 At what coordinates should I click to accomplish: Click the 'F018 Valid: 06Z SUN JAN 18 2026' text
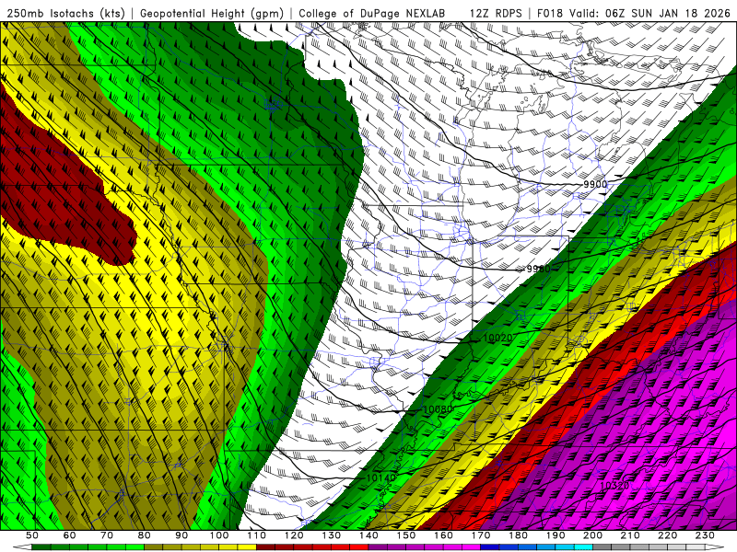[633, 14]
